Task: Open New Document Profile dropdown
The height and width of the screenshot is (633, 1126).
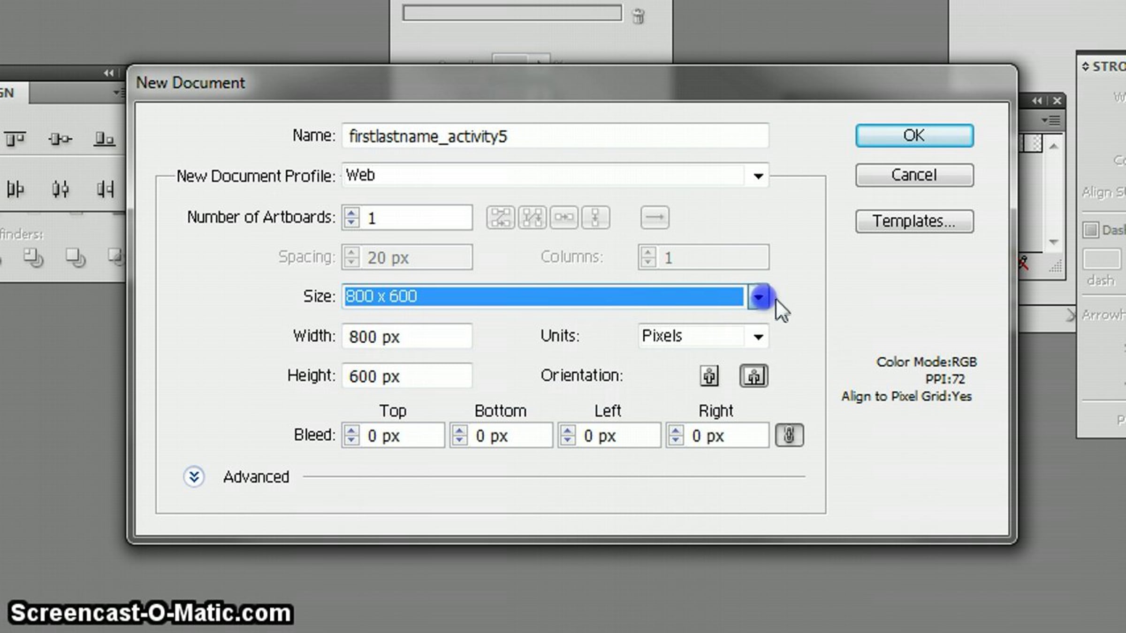Action: tap(758, 176)
